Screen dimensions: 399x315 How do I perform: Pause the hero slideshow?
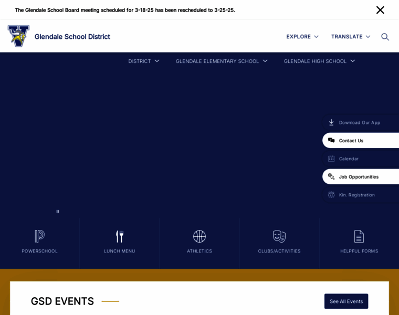(58, 212)
